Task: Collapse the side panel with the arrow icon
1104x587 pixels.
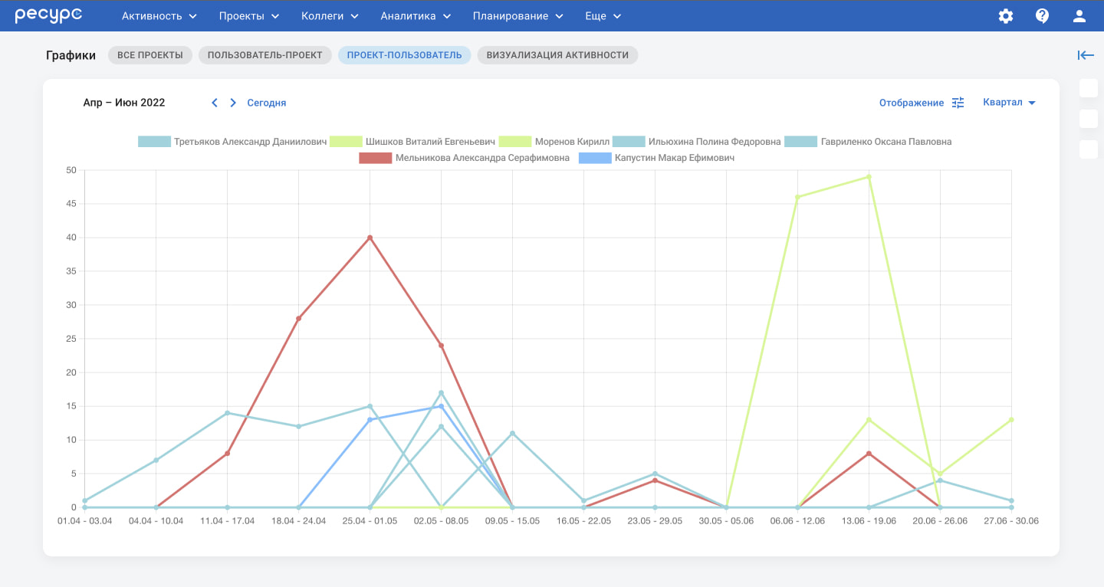Action: (x=1086, y=55)
